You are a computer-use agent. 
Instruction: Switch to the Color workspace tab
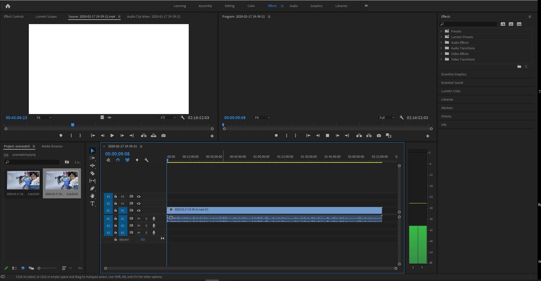coord(251,6)
